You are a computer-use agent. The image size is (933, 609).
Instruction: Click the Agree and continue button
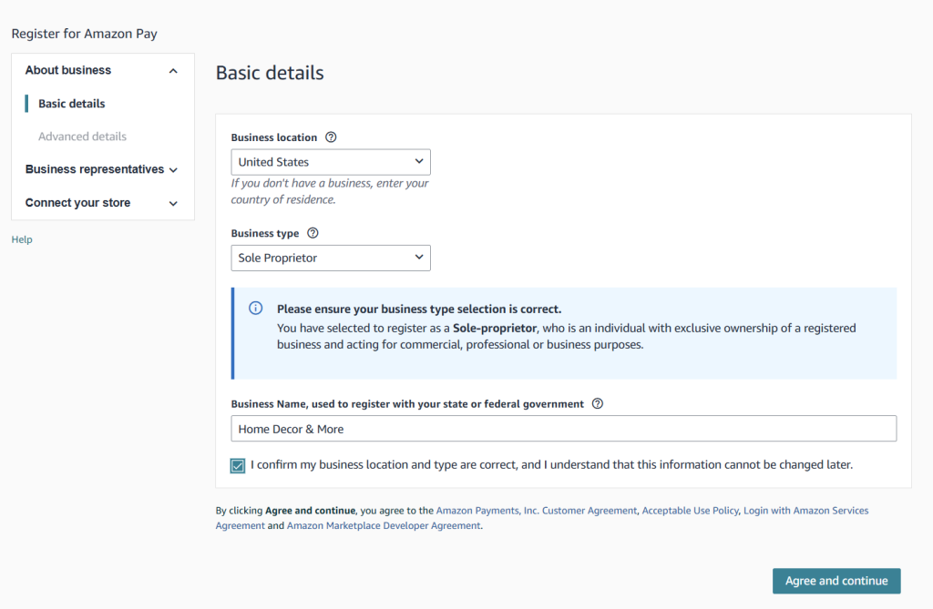(836, 581)
